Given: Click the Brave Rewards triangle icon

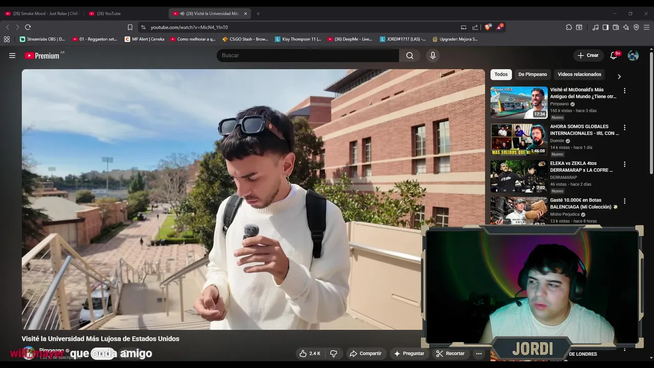Looking at the screenshot, I should pos(500,27).
